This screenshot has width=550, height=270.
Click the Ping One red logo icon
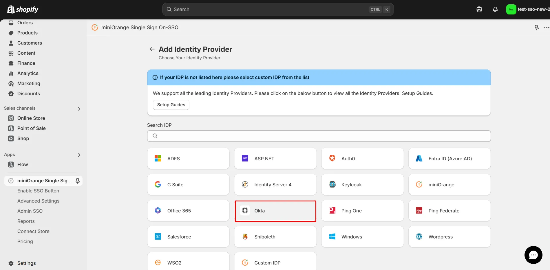[x=332, y=211]
